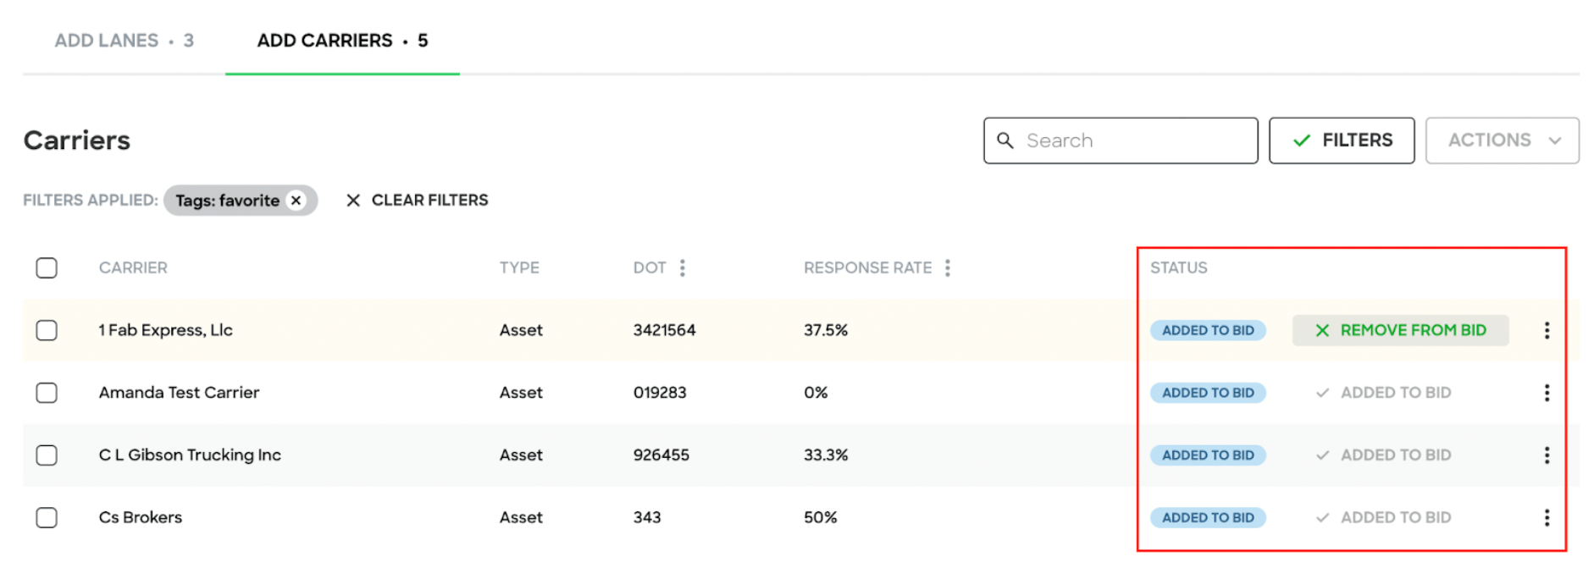Focus the carrier Search field
The image size is (1594, 579).
tap(1121, 141)
